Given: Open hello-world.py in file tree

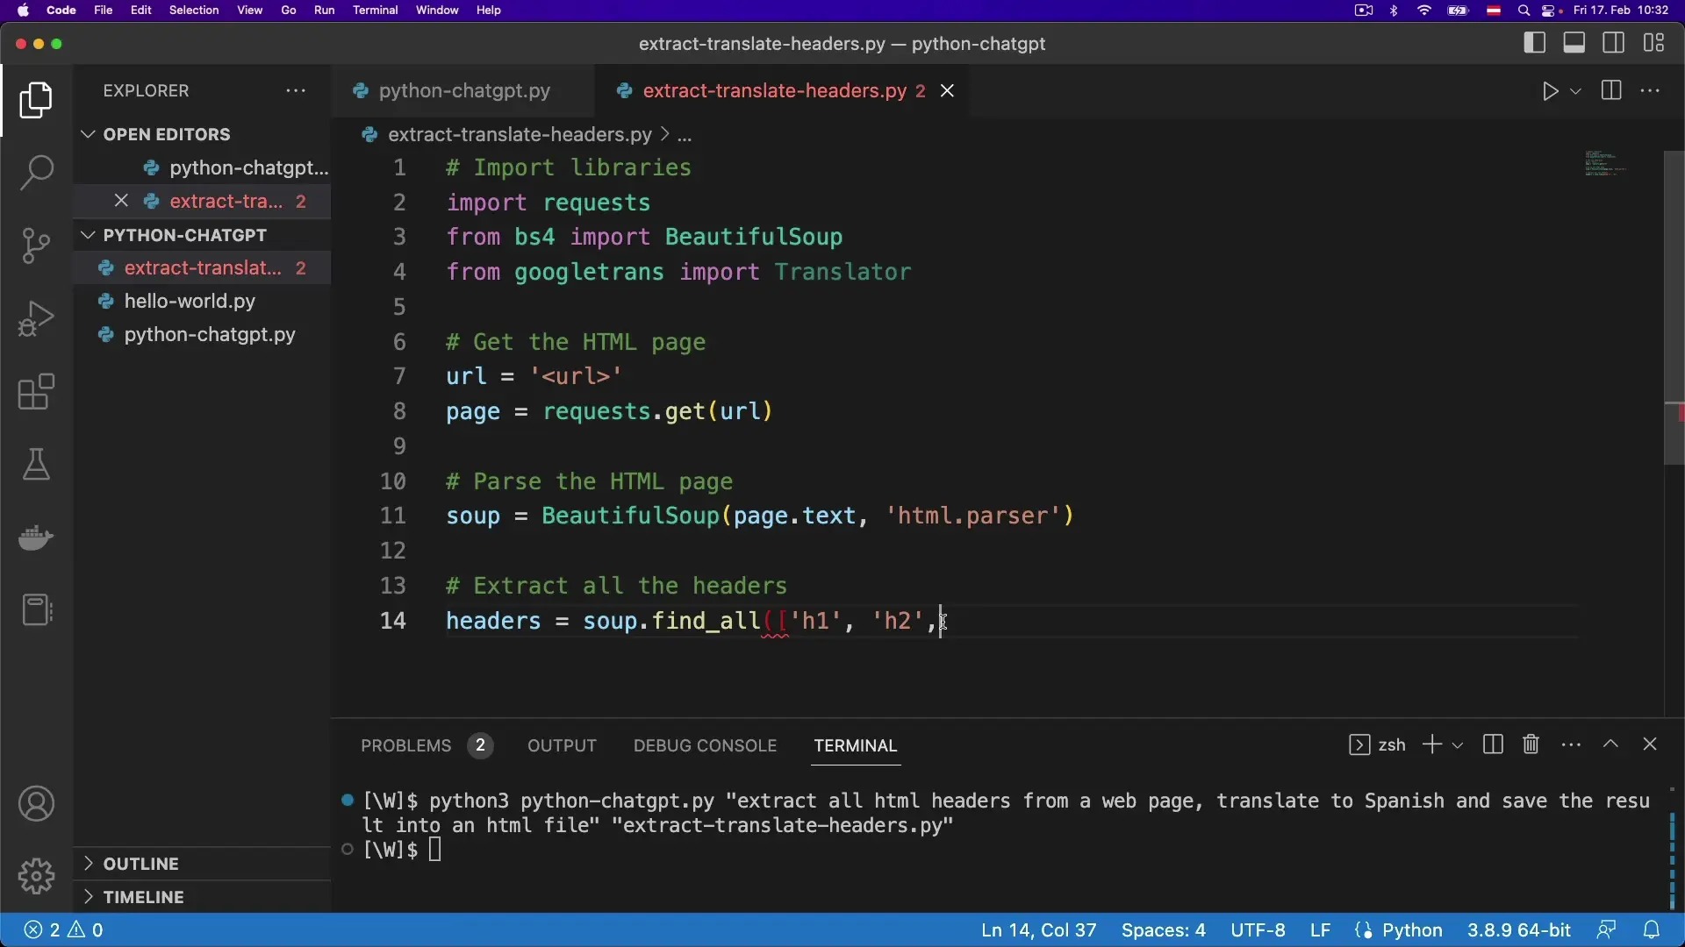Looking at the screenshot, I should click(x=190, y=302).
